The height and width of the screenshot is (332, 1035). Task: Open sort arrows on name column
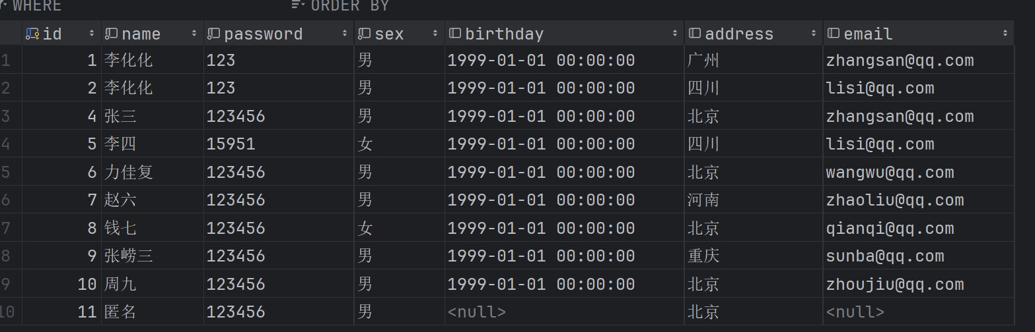click(194, 34)
